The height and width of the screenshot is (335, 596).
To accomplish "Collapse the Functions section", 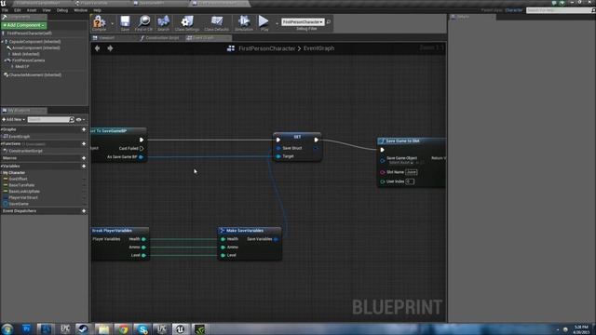I will [x=2, y=144].
